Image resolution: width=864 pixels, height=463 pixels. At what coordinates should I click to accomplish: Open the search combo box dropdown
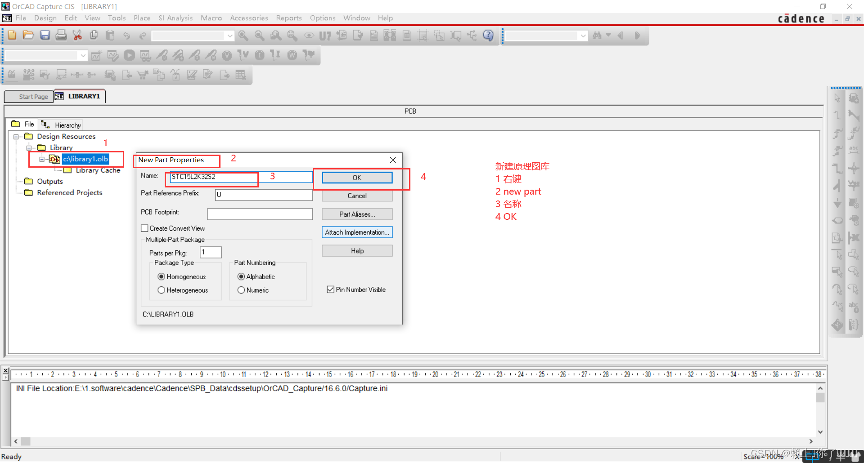[583, 36]
